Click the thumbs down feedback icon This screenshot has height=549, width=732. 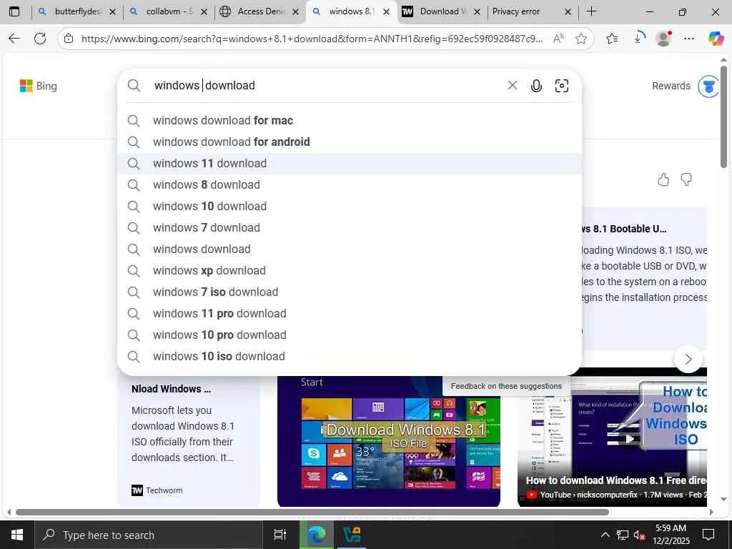tap(686, 179)
